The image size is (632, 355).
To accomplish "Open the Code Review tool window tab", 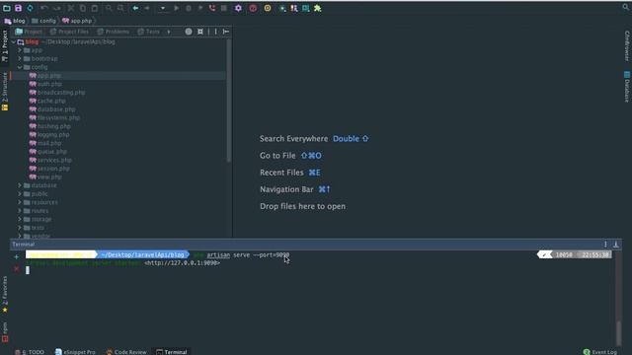I will pos(126,352).
